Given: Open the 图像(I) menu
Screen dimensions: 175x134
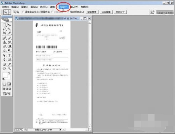Looking at the screenshot, I should [x=25, y=7].
